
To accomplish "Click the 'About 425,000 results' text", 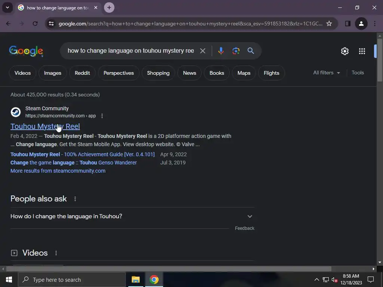I will (x=55, y=95).
